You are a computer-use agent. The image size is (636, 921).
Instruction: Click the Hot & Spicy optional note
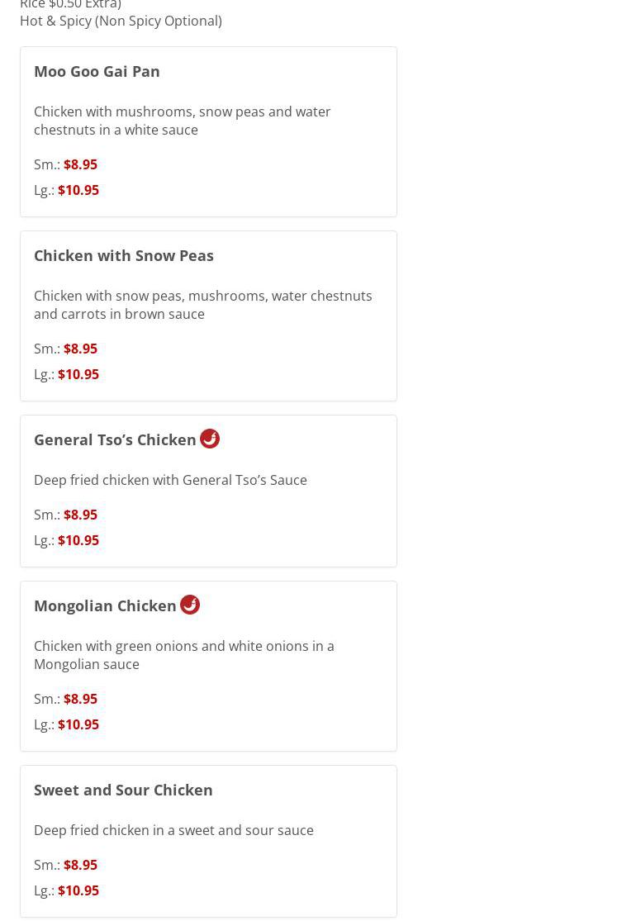(121, 21)
